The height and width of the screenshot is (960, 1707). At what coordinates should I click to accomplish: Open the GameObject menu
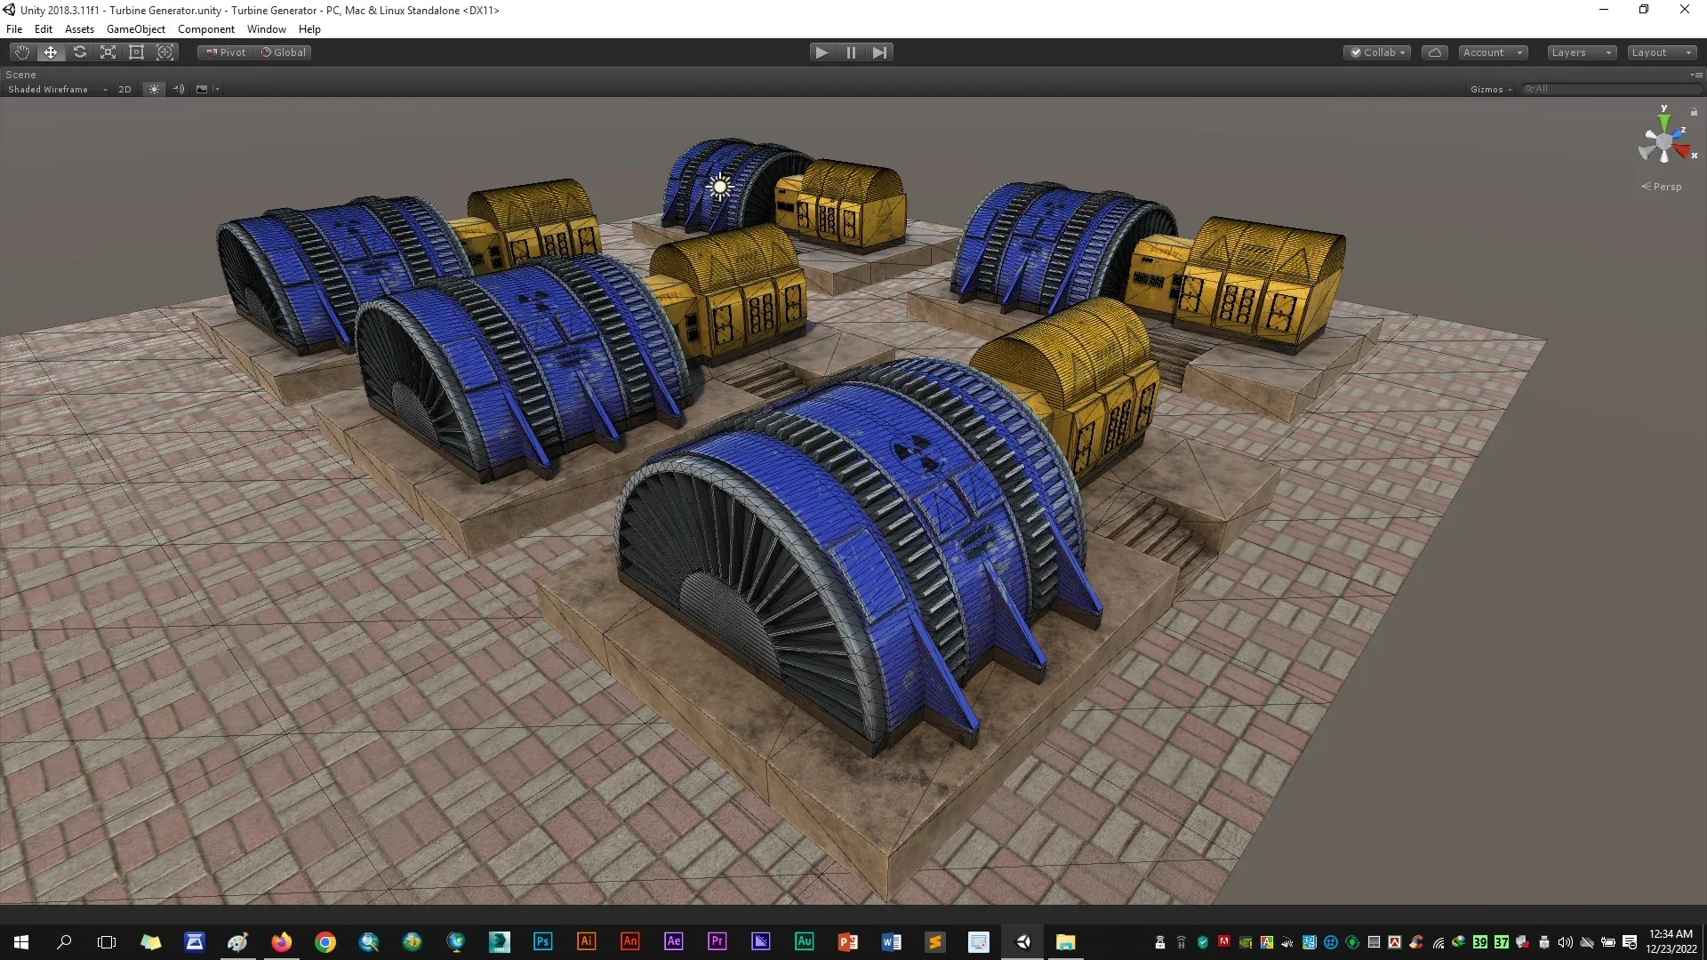(x=136, y=29)
